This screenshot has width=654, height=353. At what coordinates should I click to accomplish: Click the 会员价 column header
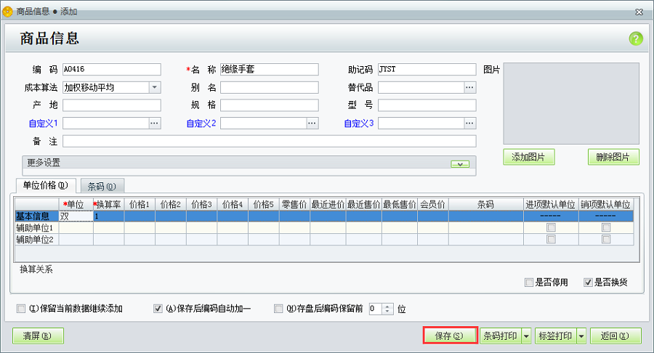(433, 204)
